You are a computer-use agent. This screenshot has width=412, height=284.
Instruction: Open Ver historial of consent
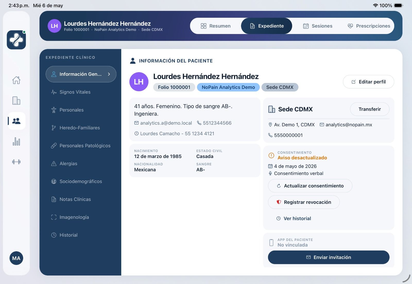point(294,219)
